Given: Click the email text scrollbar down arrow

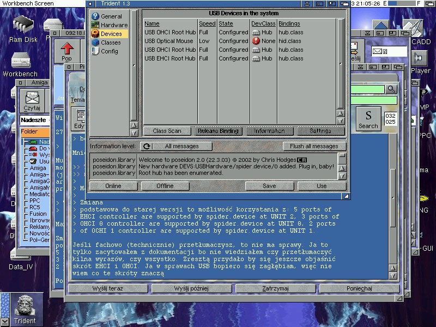Looking at the screenshot, I should click(x=392, y=276).
